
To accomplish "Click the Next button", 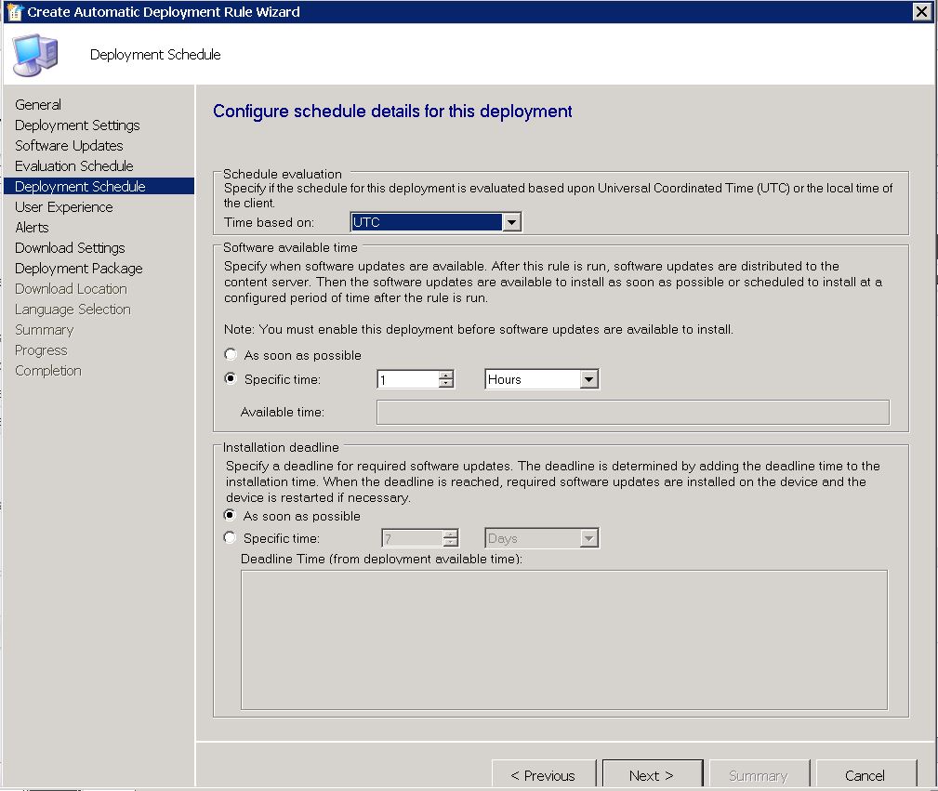I will coord(652,774).
